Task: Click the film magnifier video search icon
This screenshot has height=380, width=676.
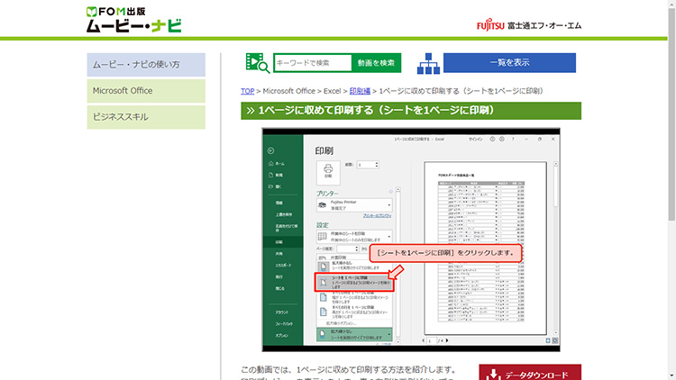Action: [x=257, y=63]
